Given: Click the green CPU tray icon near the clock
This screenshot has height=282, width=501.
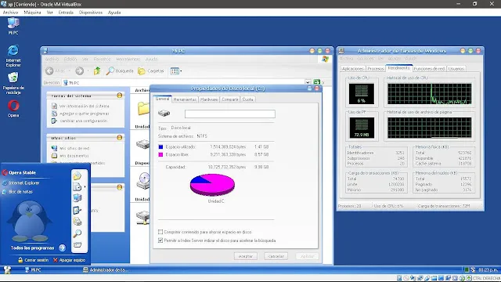Looking at the screenshot, I should coord(467,270).
